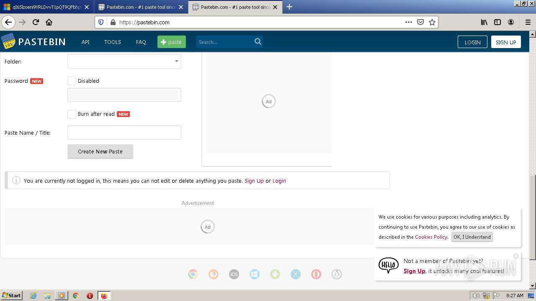
Task: Toggle Firefox sidebar view icon
Action: pyautogui.click(x=497, y=22)
